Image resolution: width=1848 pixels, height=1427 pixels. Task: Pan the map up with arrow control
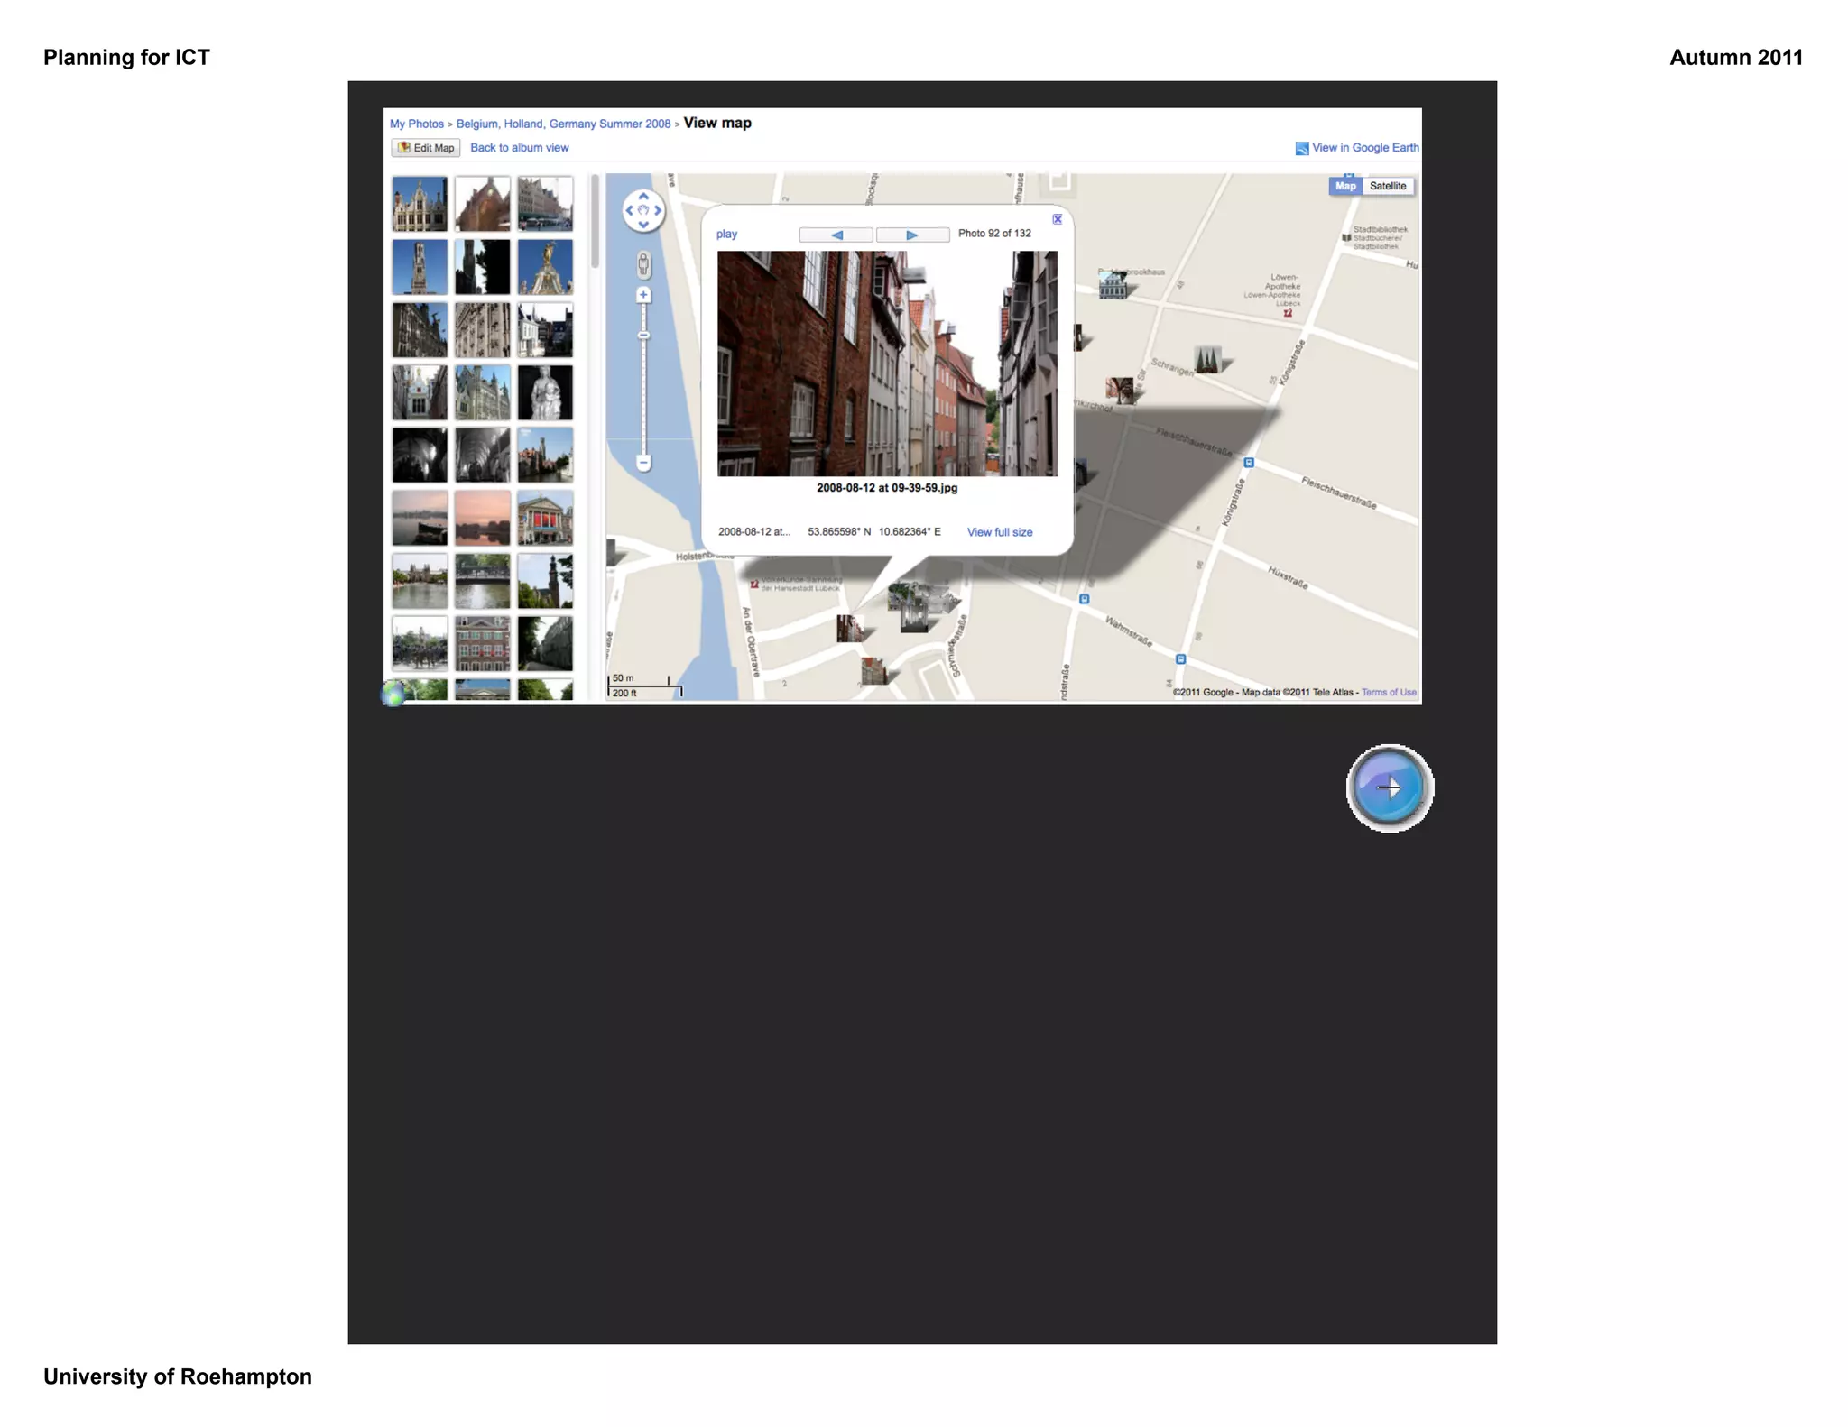(x=643, y=197)
